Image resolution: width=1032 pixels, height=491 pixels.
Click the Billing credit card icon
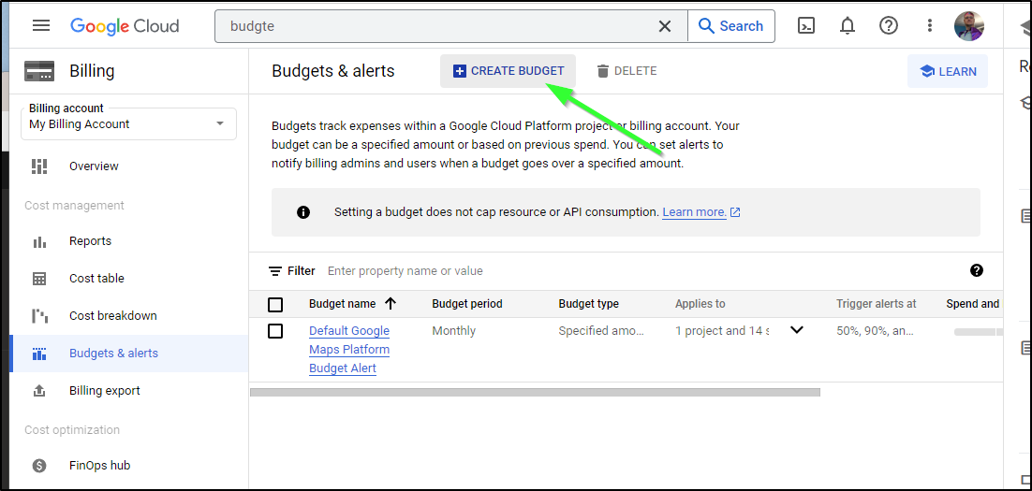click(x=39, y=70)
